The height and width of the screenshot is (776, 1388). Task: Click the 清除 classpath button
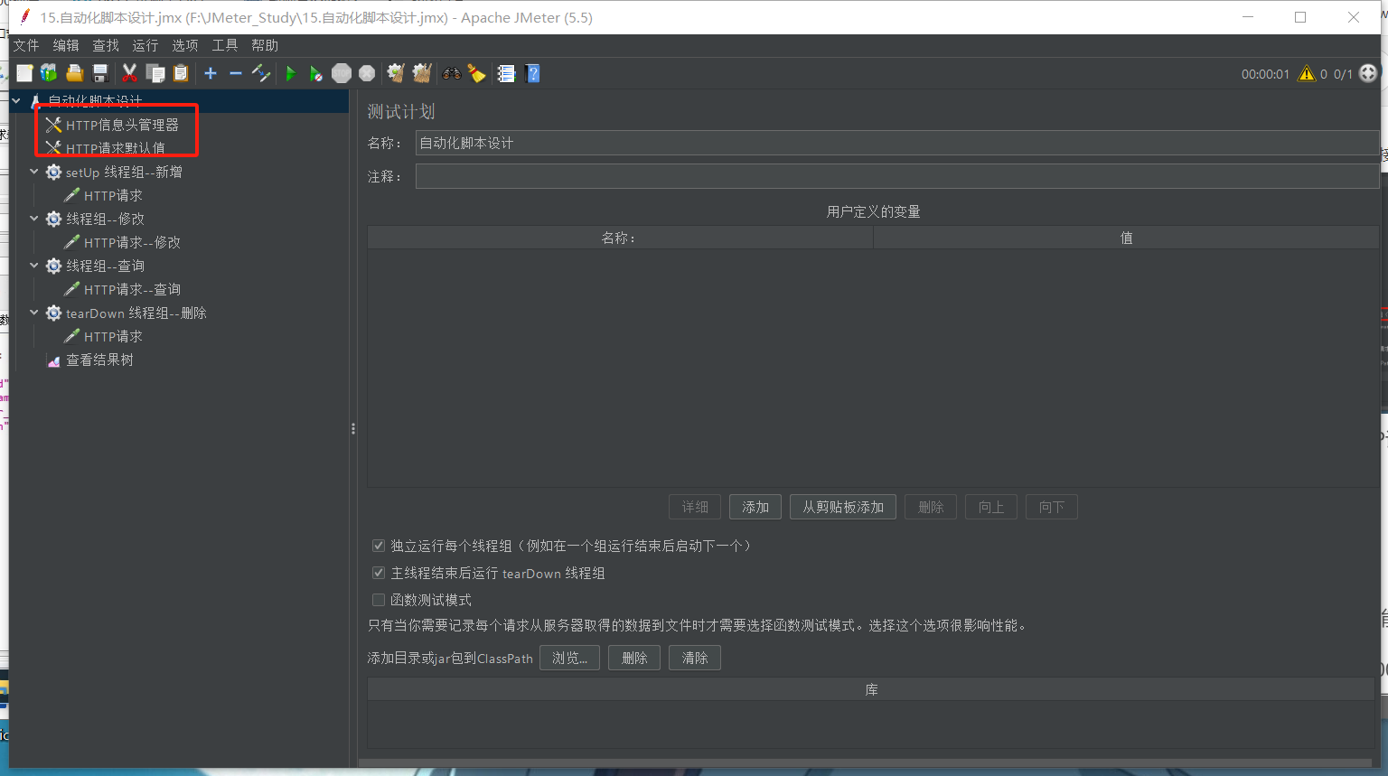pos(695,658)
